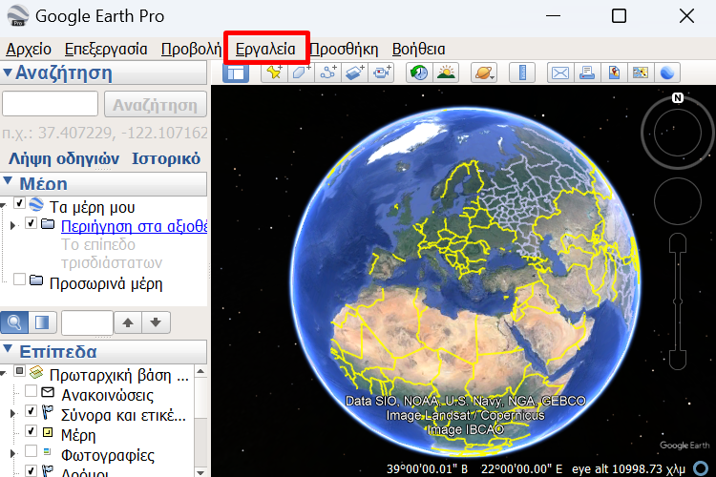Click the Λήψη οδηγιών link
Image resolution: width=716 pixels, height=477 pixels.
64,159
